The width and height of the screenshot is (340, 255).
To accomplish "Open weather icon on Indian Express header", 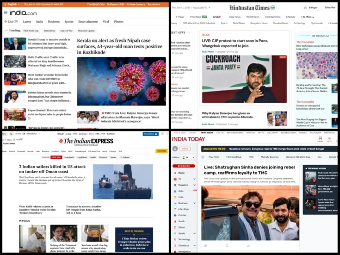I will tap(14, 140).
